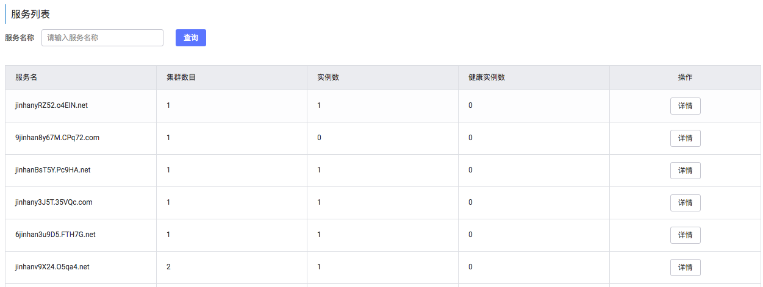Click the 操作 column header

[x=685, y=78]
